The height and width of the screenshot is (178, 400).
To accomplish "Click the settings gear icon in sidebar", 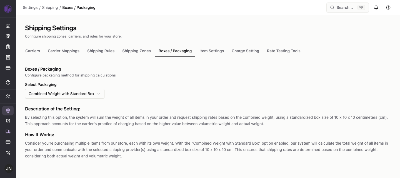I will point(8,111).
